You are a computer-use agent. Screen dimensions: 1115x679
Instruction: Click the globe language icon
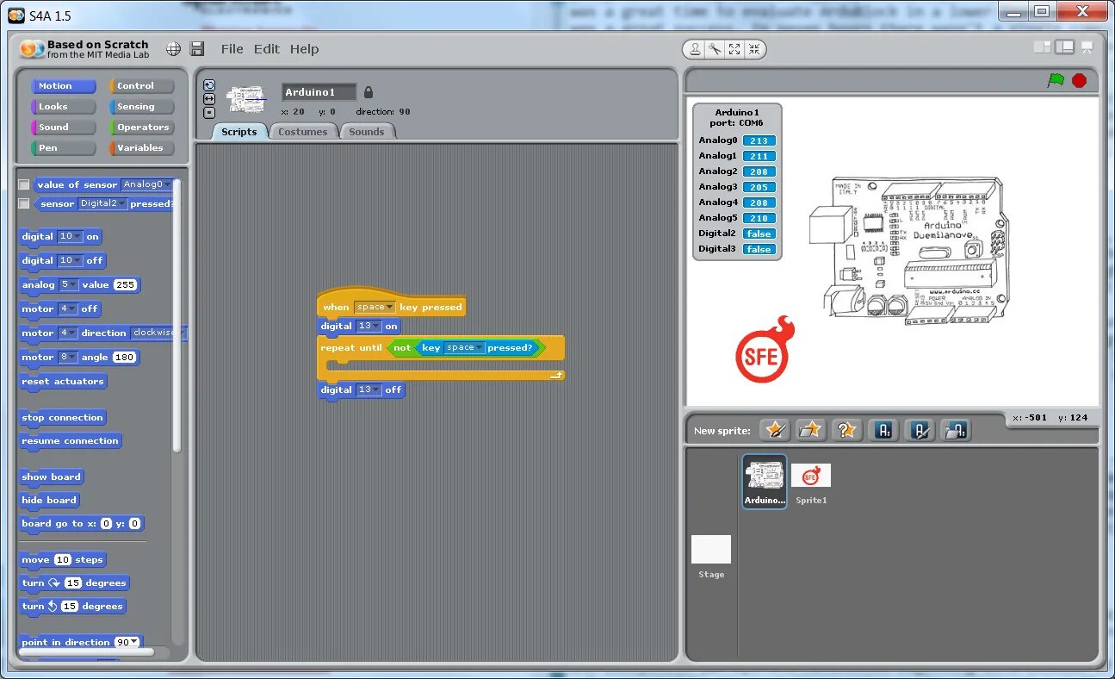coord(173,49)
